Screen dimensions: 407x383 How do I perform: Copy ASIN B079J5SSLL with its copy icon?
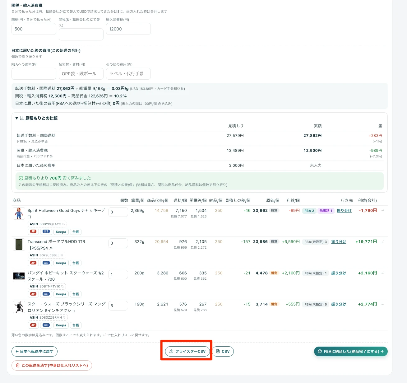pos(62,255)
